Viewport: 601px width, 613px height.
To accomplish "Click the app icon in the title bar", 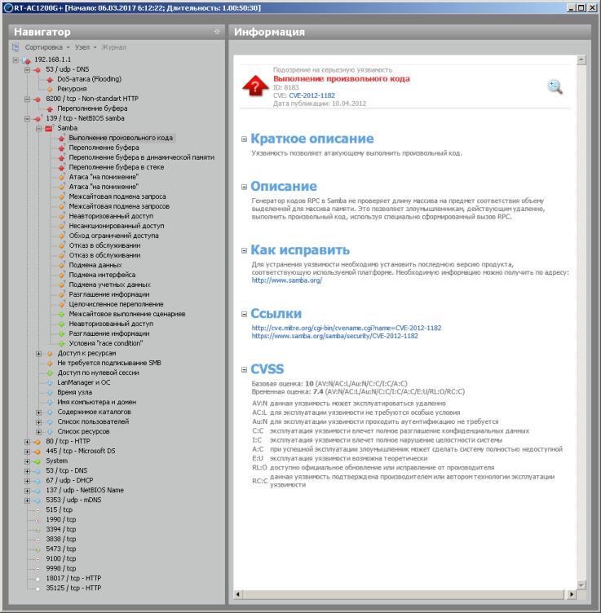I will (8, 8).
